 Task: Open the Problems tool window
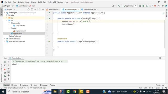(x=24, y=85)
